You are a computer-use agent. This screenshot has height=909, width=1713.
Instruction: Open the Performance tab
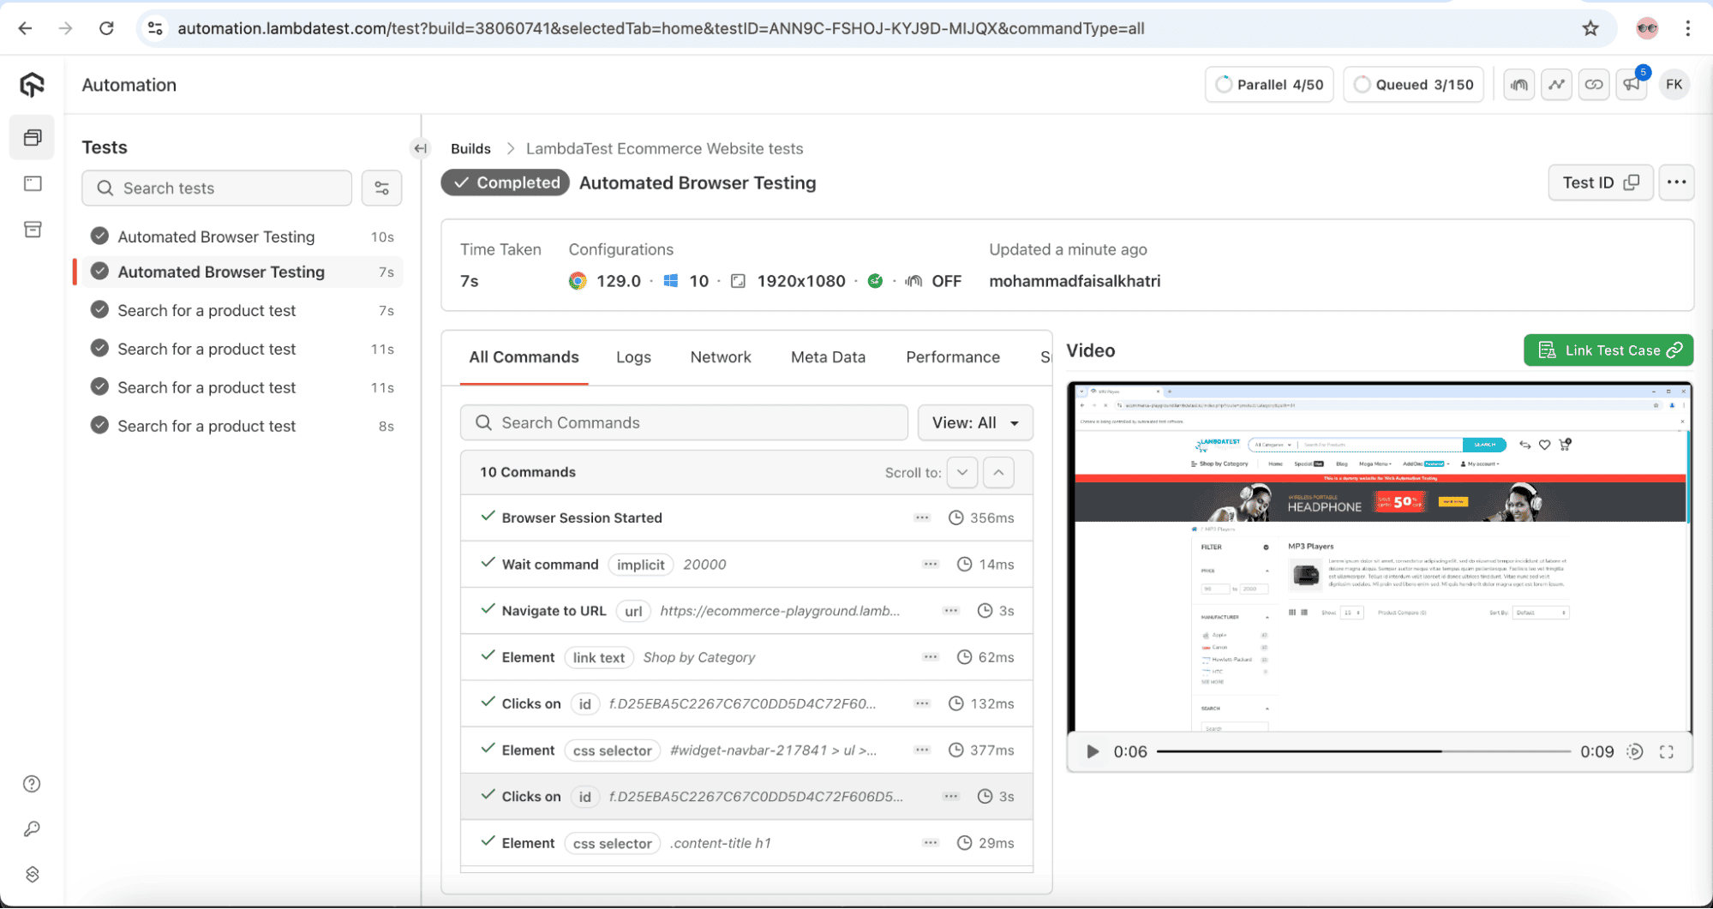coord(952,357)
